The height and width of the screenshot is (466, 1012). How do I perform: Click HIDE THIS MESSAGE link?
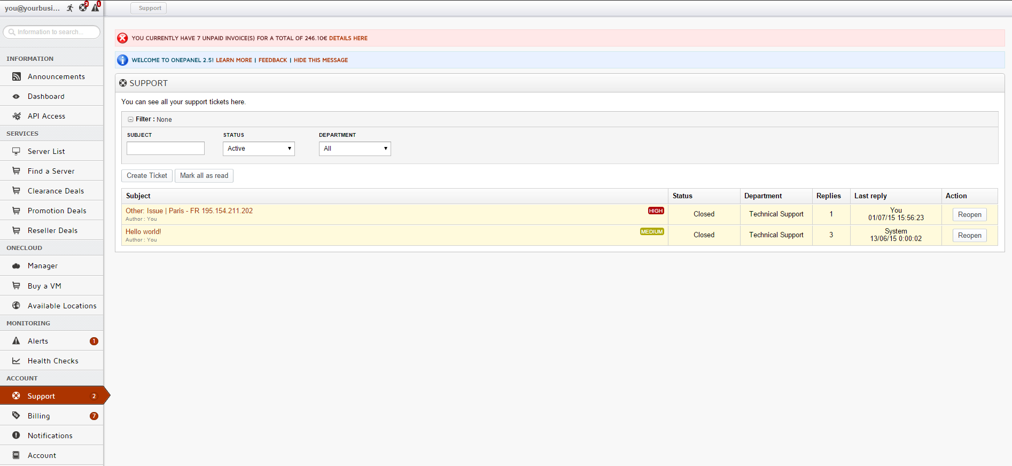pos(321,60)
